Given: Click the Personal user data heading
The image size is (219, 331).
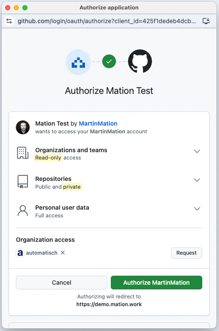Looking at the screenshot, I should (x=62, y=208).
